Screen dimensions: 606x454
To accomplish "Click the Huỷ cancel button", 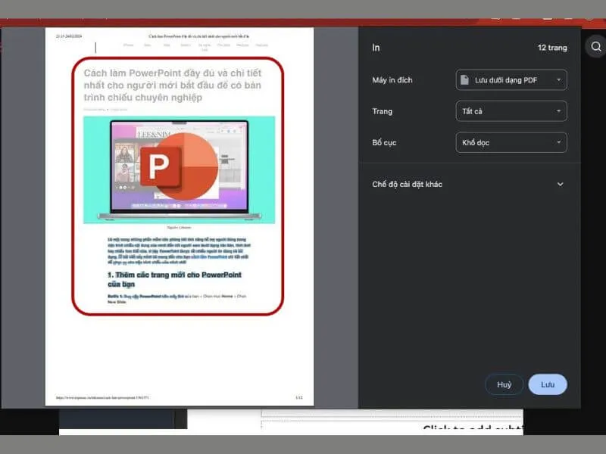I will (504, 384).
